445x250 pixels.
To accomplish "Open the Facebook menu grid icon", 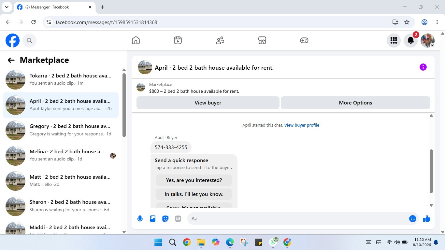I will coord(394,40).
